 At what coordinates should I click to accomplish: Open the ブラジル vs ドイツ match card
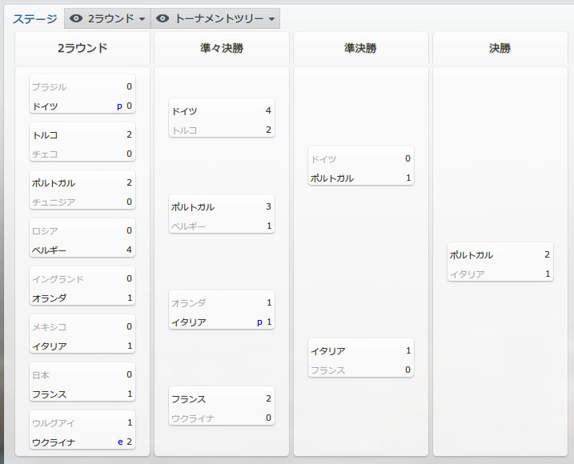coord(82,94)
